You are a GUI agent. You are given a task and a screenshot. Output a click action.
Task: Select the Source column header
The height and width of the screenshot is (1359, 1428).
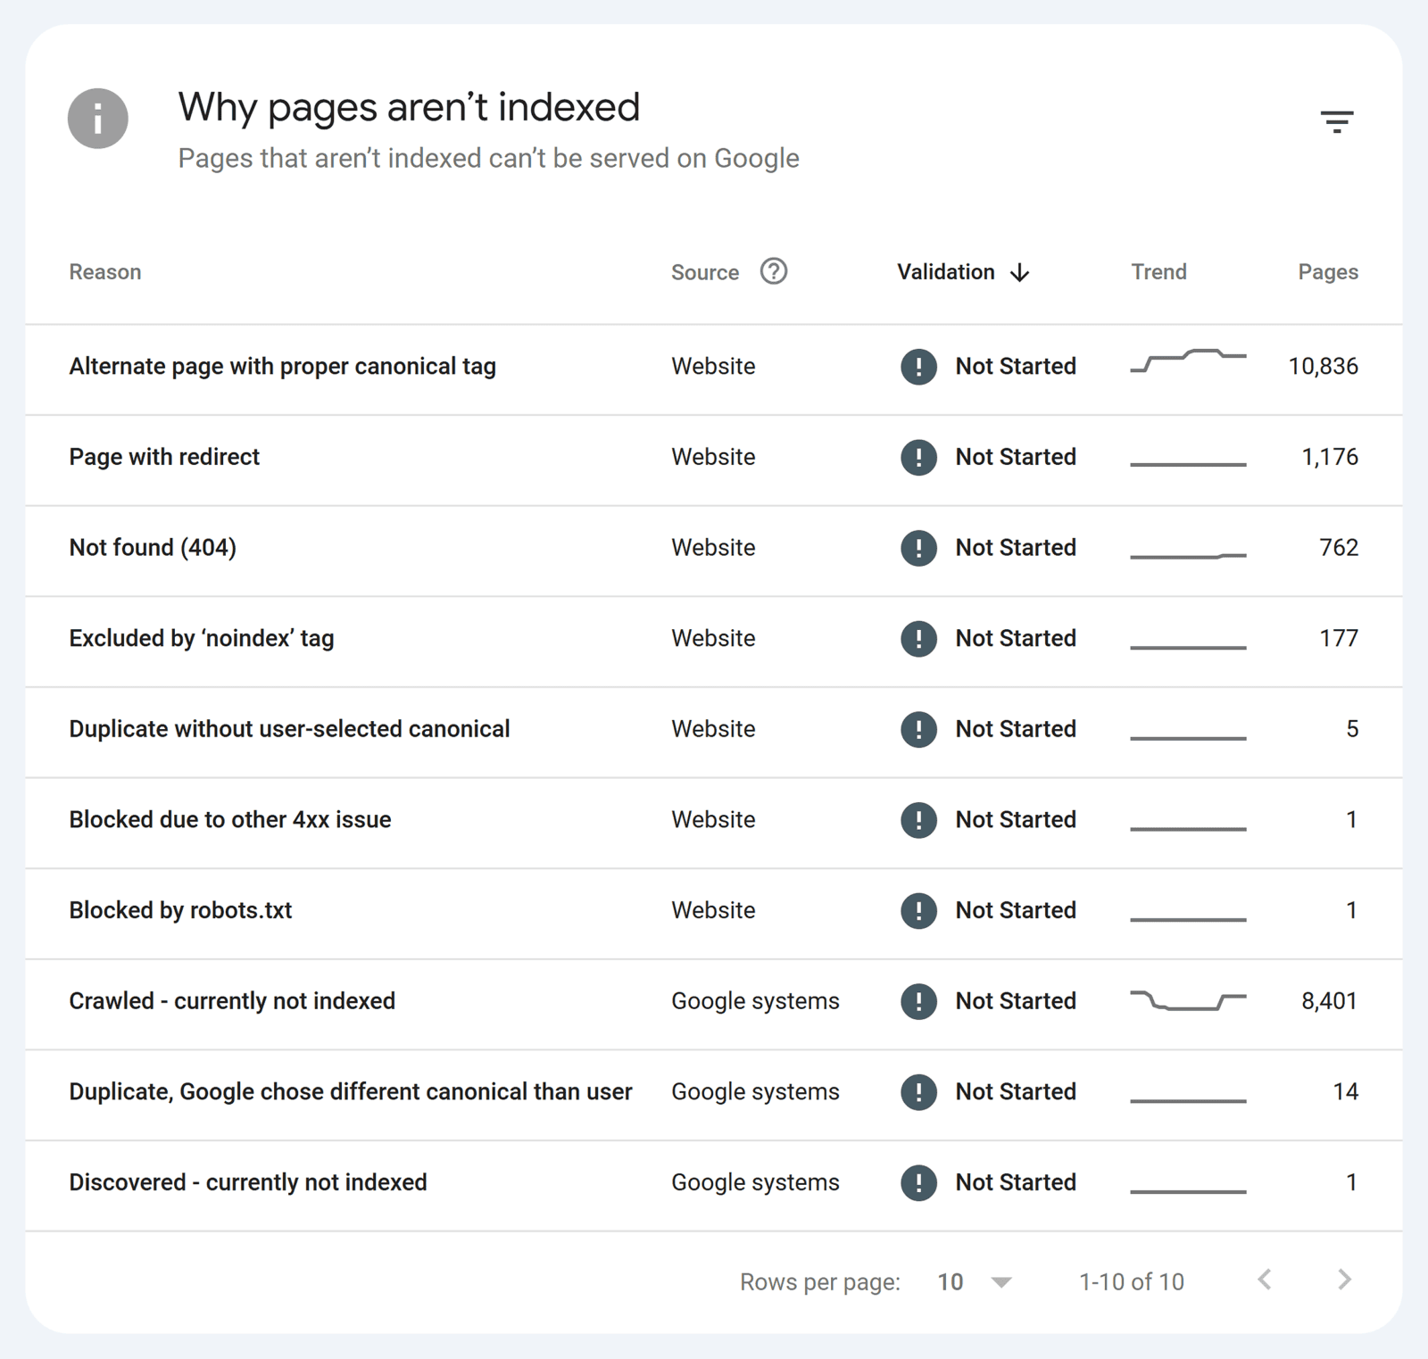pyautogui.click(x=704, y=271)
